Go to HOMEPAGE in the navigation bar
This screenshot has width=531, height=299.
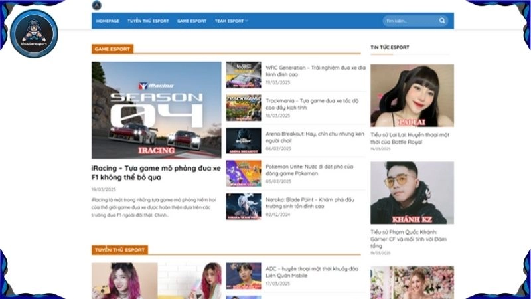[108, 21]
